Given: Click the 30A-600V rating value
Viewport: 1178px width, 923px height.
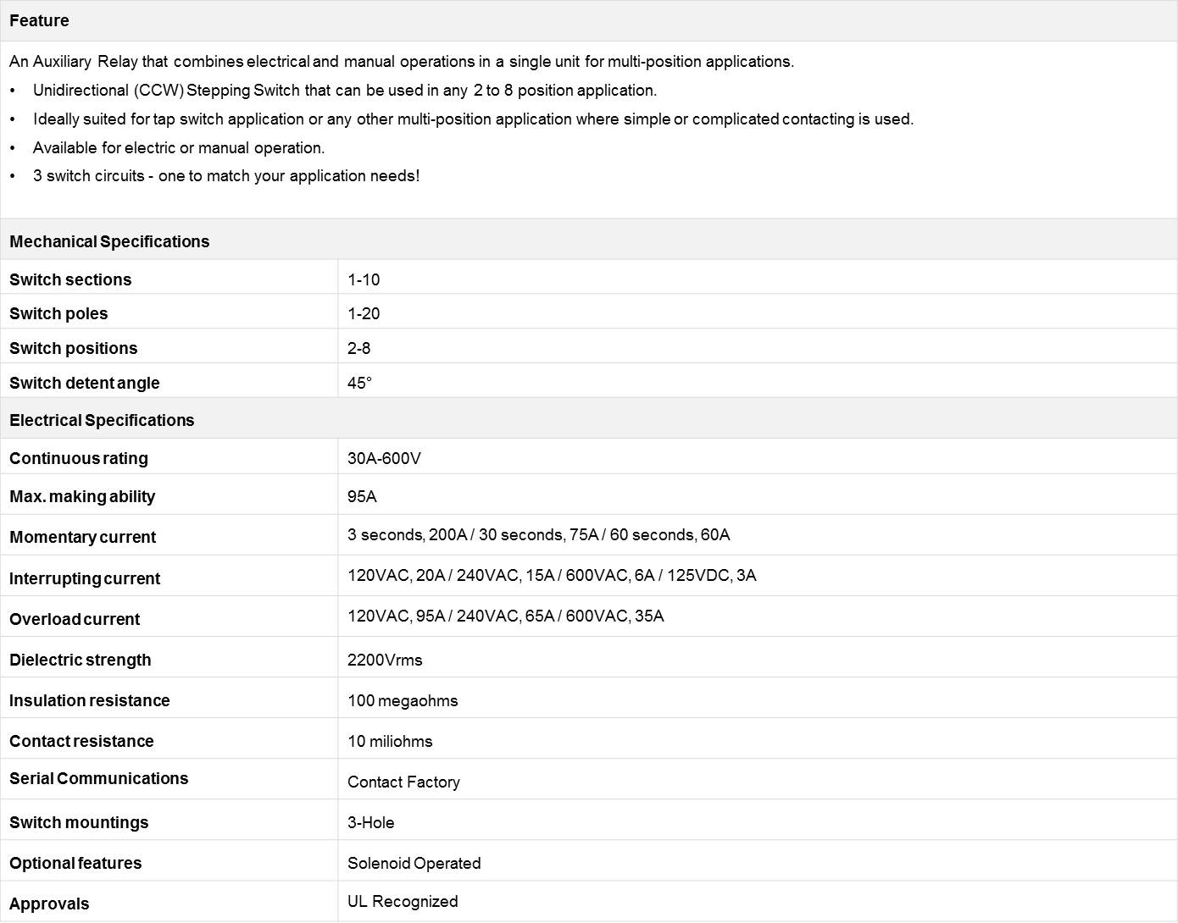Looking at the screenshot, I should (384, 458).
